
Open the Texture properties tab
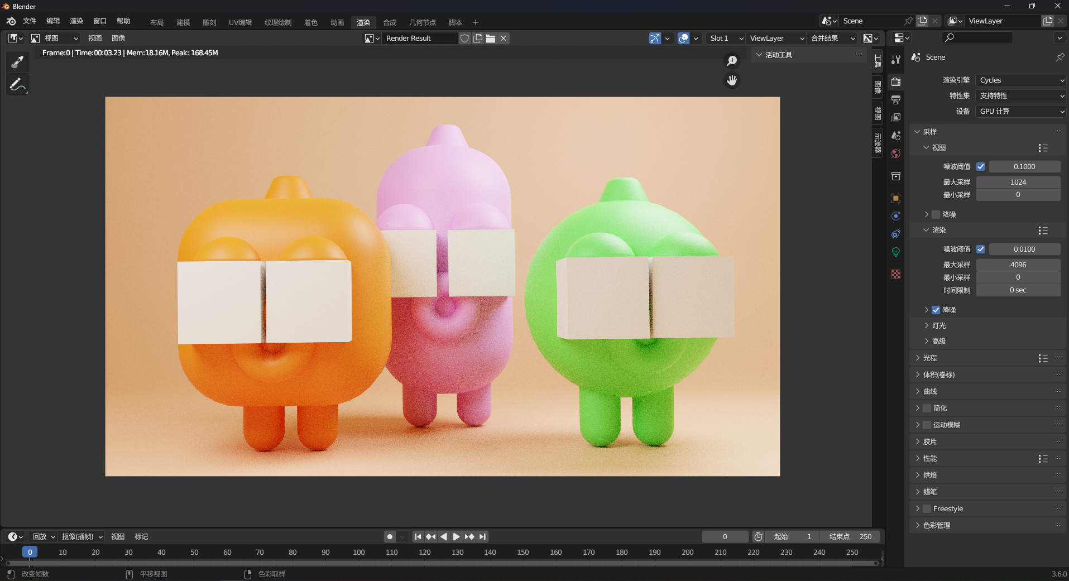click(x=896, y=274)
